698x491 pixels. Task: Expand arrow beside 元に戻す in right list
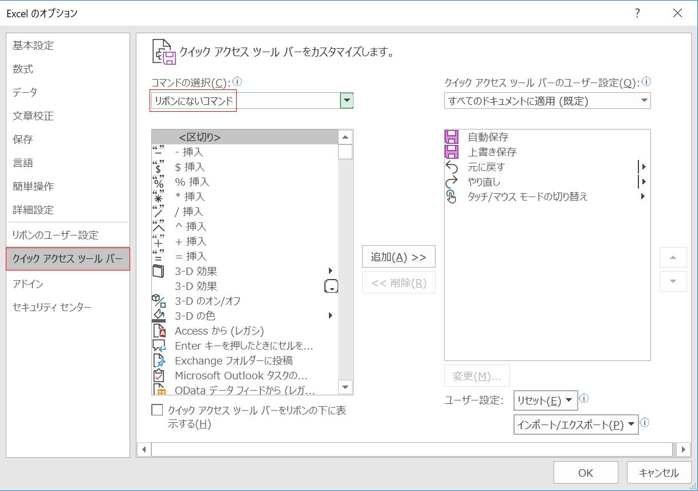[642, 167]
